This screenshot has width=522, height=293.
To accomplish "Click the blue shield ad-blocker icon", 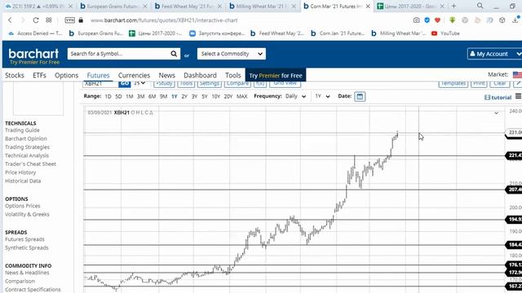I will (427, 20).
